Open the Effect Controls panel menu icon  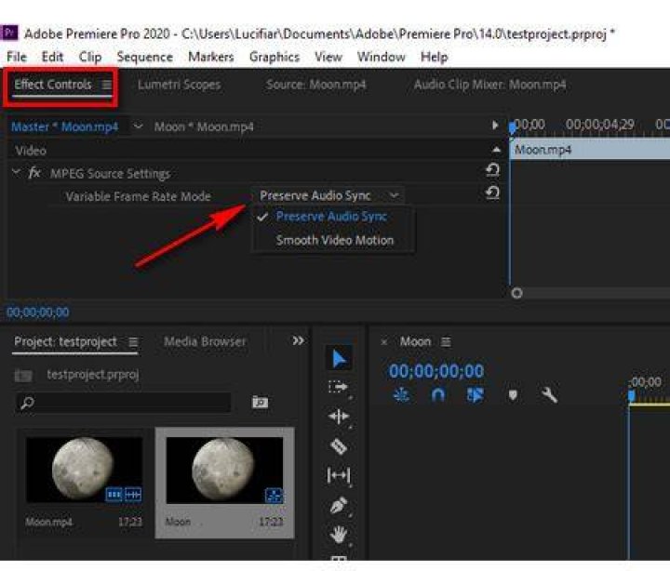click(107, 85)
